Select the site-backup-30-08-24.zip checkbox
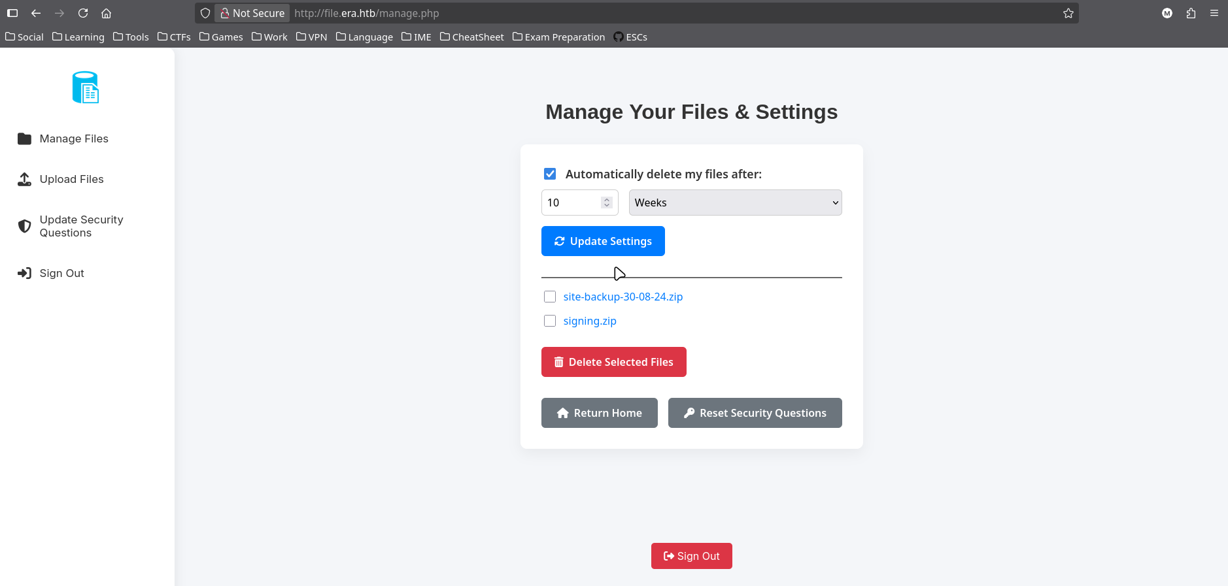Screen dimensions: 1228x586 click(x=550, y=297)
